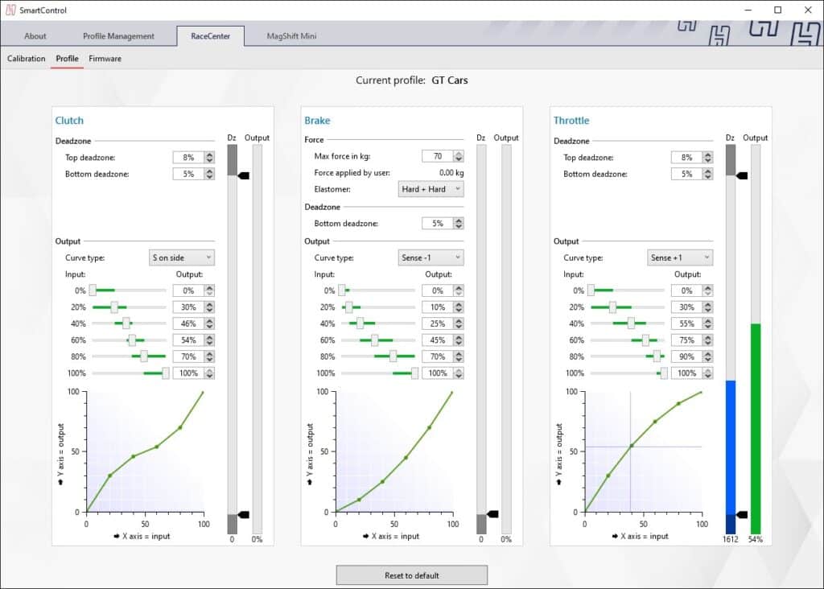Click the Brake 60% output value field
The height and width of the screenshot is (589, 824).
tap(437, 340)
